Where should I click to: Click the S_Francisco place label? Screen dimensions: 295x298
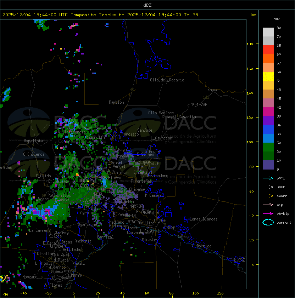127,134
